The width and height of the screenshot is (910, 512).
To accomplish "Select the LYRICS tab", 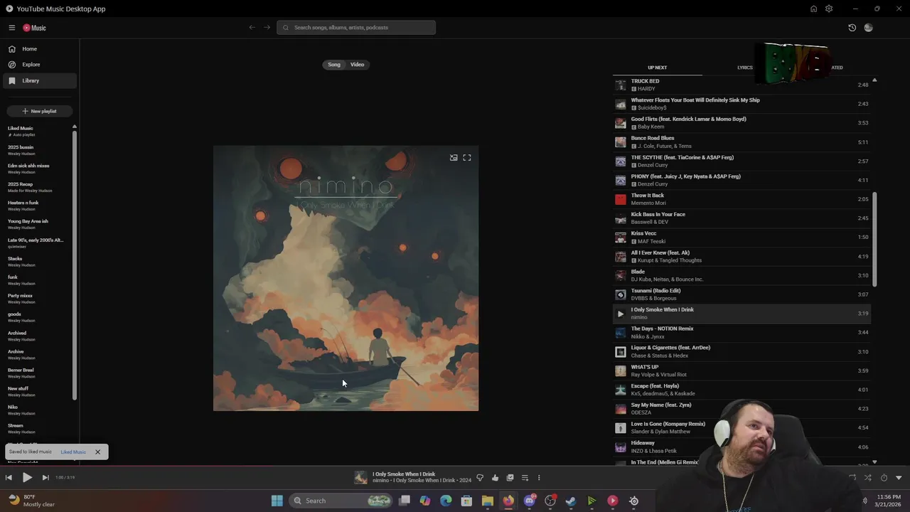I will click(744, 68).
